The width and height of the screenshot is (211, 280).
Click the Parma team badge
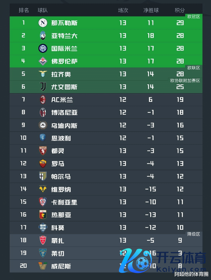[43, 177]
